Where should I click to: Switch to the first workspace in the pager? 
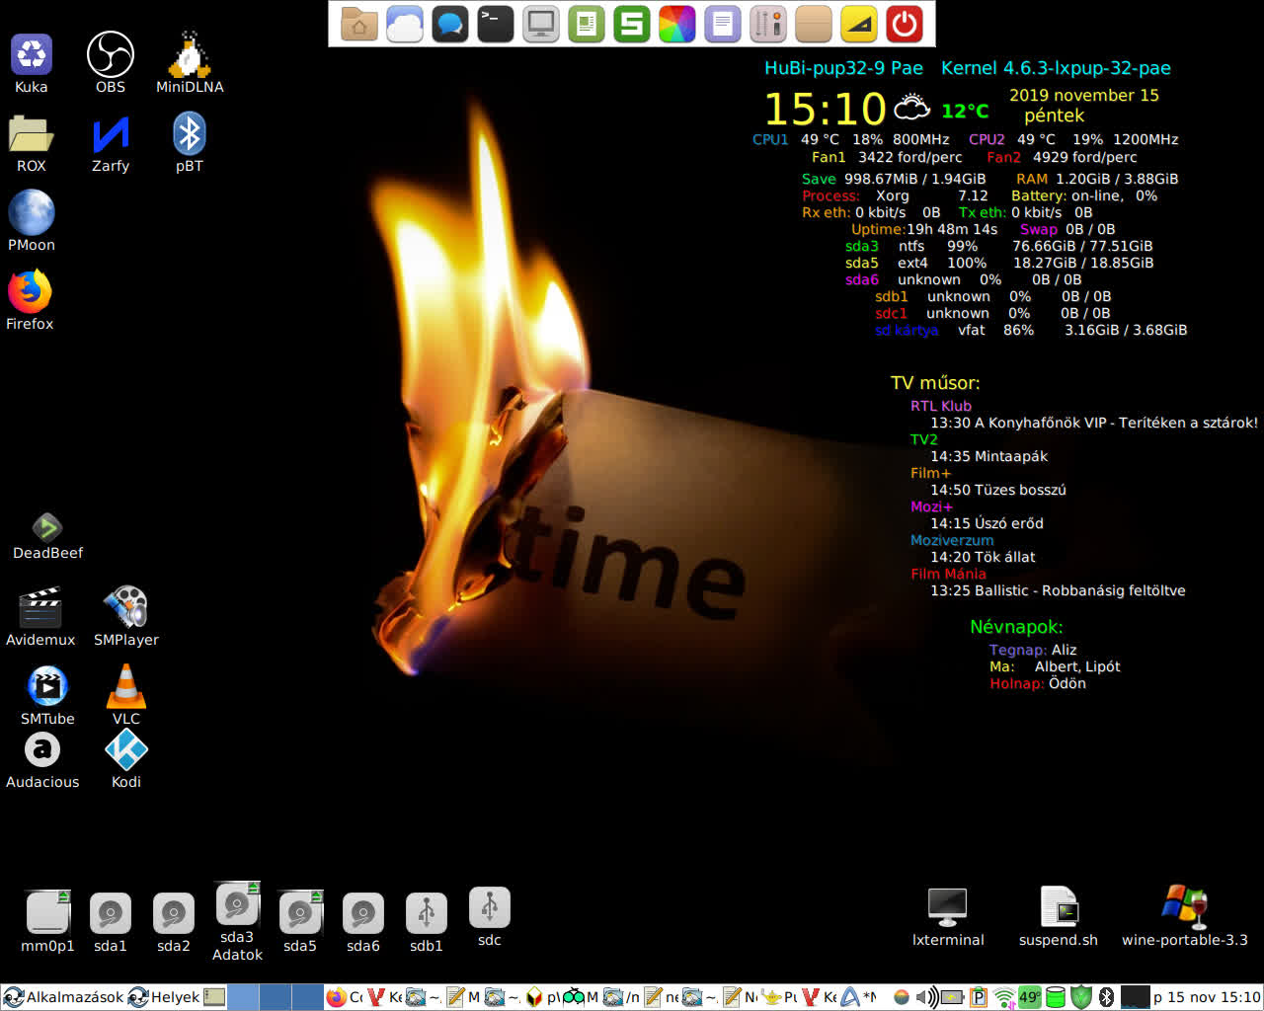(243, 997)
